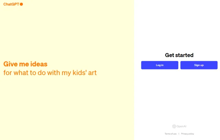Click the divider between Terms and Privacy
This screenshot has height=140, width=220.
pos(179,134)
